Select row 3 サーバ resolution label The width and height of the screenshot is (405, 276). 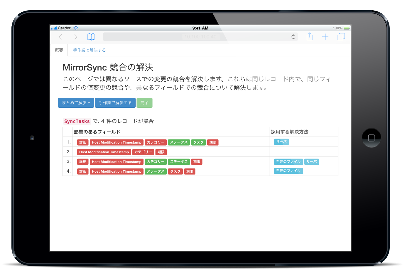[x=312, y=162]
